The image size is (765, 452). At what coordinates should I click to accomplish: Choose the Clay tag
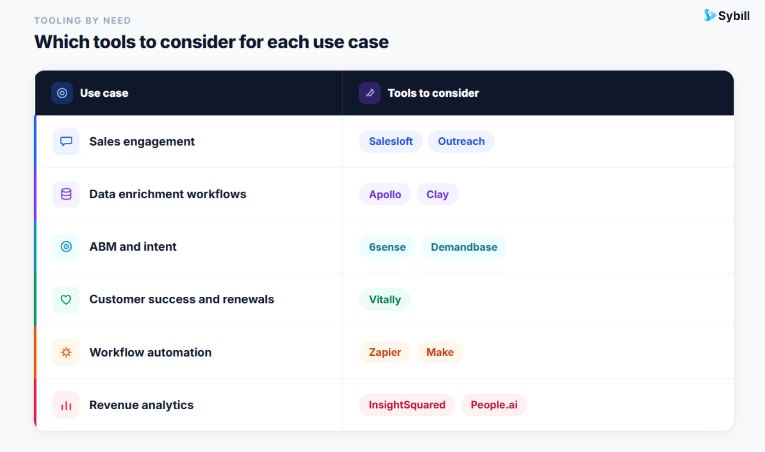[x=437, y=194]
